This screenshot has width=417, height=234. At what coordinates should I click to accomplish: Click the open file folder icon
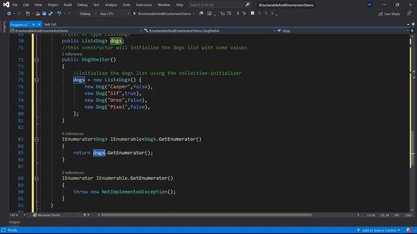point(38,14)
